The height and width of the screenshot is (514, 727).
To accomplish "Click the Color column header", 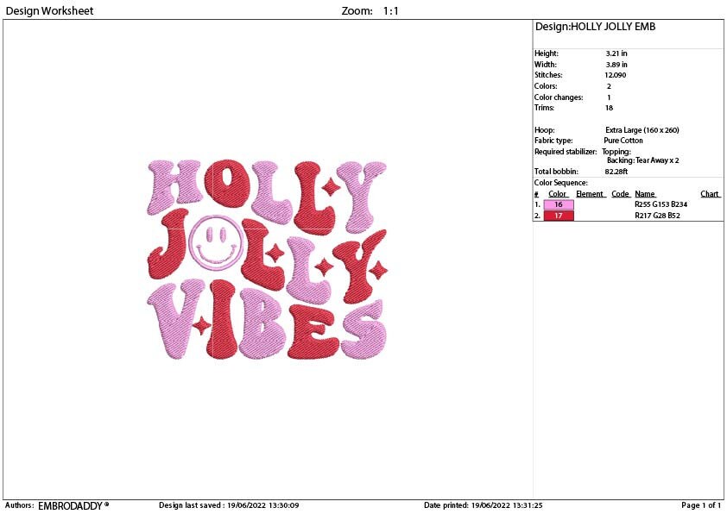I will (558, 193).
